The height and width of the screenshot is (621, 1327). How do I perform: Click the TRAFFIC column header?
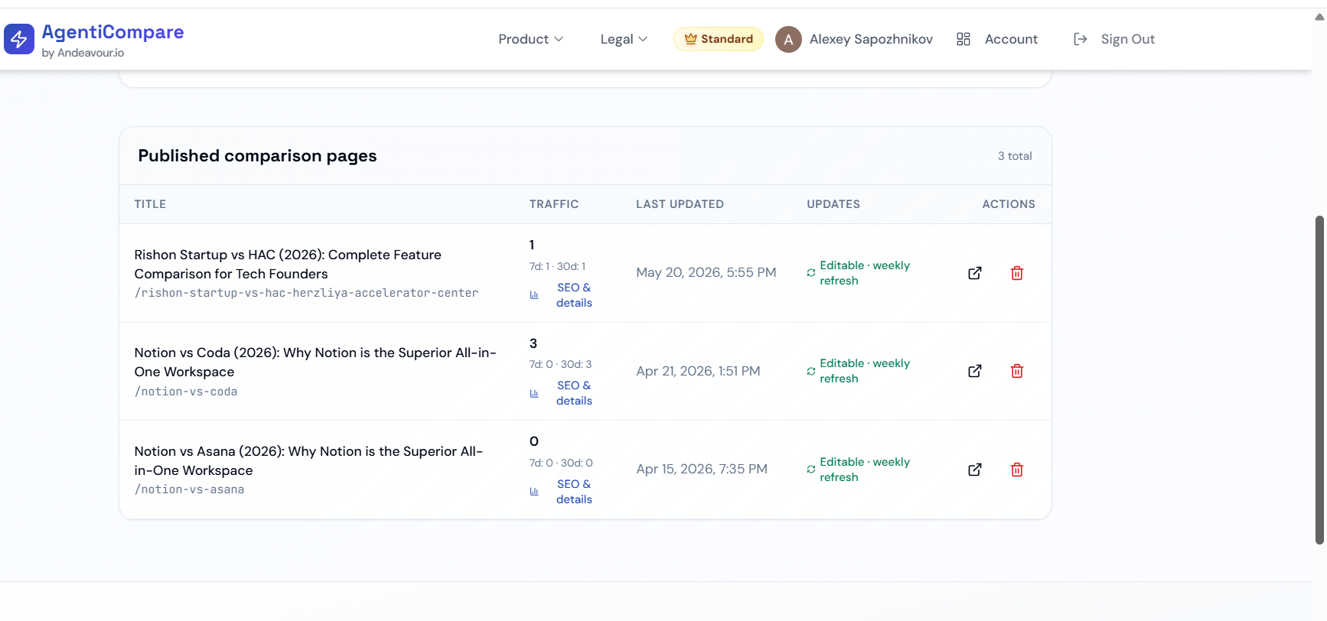coord(554,204)
